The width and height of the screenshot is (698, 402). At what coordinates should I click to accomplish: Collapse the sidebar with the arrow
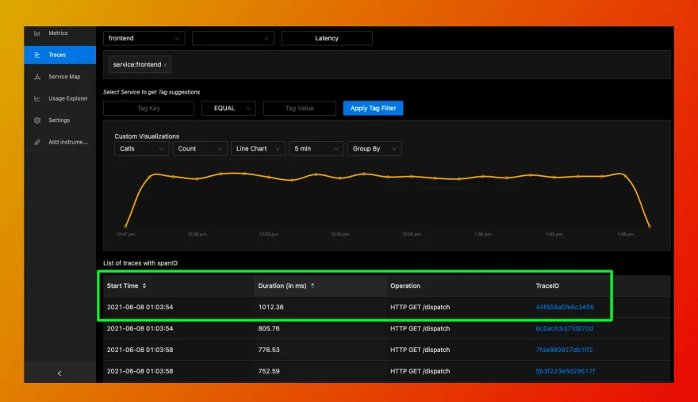(59, 373)
